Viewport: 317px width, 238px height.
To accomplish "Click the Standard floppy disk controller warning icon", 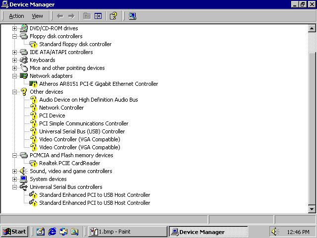I will pos(33,44).
